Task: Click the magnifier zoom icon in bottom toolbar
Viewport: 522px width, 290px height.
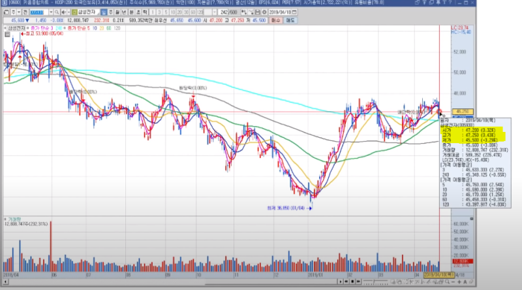Action: coord(447,282)
